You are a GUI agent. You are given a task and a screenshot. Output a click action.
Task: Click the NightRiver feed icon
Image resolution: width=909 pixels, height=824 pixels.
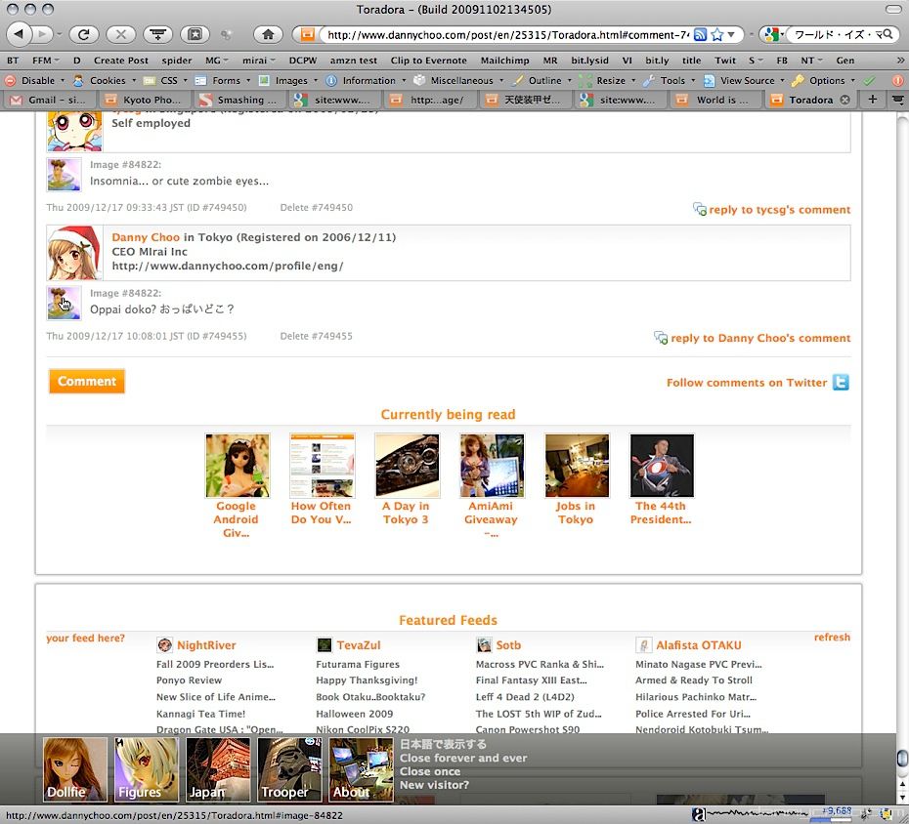point(165,645)
